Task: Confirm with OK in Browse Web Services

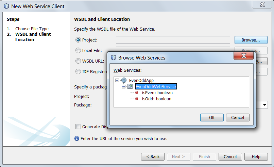Action: click(212, 117)
